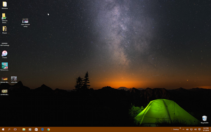Viewport: 211px width, 132px height.
Task: Select the class-snowshoeing image thumbnail
Action: pos(25,21)
